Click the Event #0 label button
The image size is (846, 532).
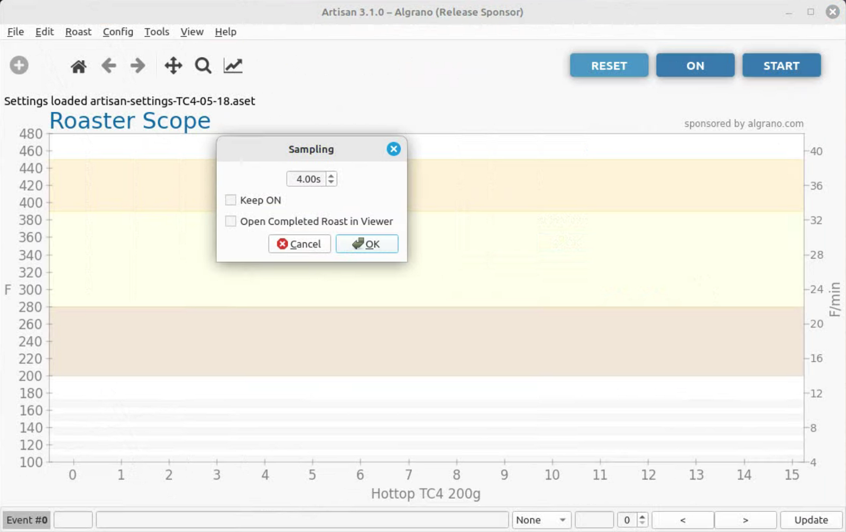[27, 520]
